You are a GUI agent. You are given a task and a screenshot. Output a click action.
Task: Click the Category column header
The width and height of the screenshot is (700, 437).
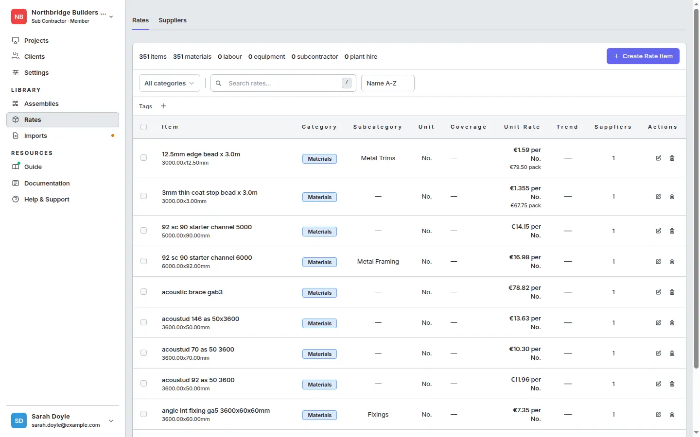pos(319,127)
